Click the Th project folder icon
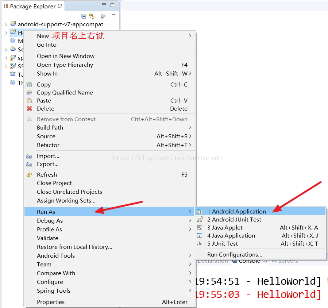This screenshot has height=308, width=328. click(x=13, y=82)
